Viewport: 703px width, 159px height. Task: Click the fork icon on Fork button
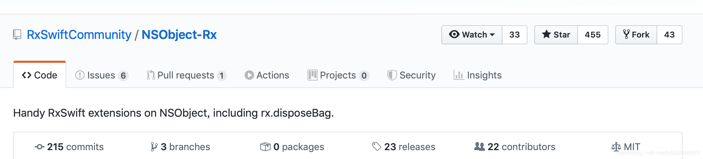(x=626, y=34)
